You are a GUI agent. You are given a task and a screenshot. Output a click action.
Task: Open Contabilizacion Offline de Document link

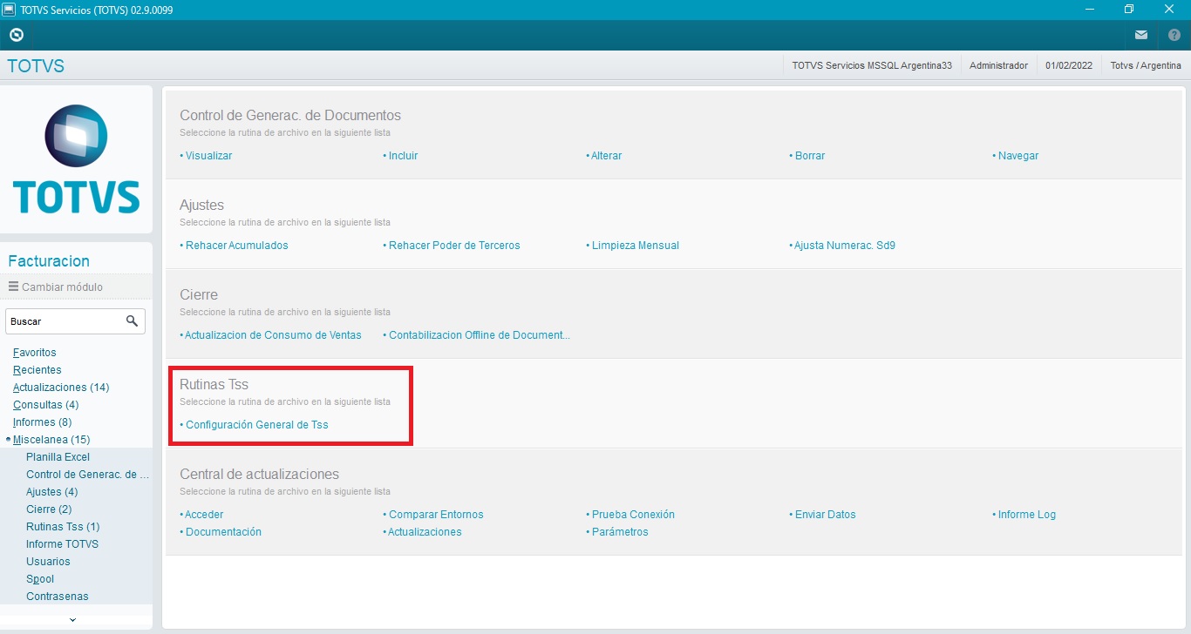tap(479, 335)
